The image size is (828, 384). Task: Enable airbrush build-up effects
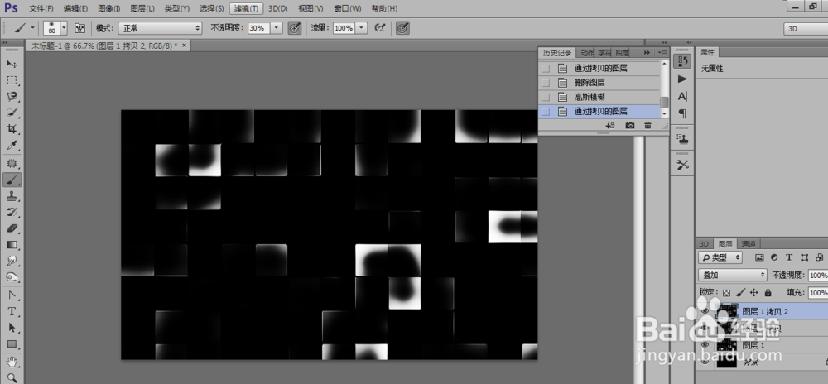(379, 28)
